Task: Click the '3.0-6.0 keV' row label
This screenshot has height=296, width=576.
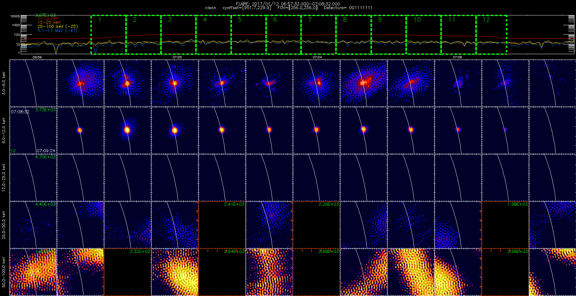Action: coord(4,83)
